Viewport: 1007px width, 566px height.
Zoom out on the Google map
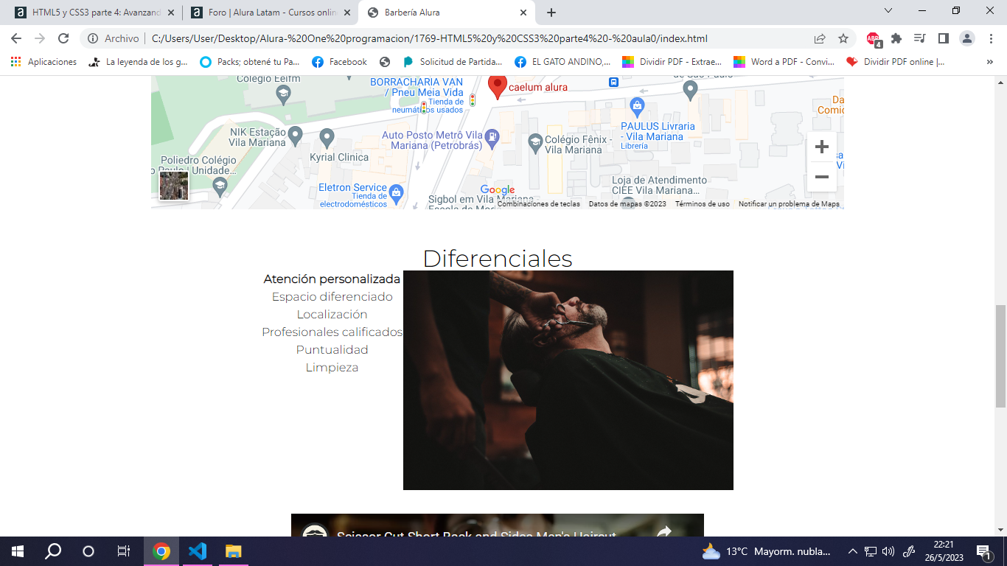pos(822,177)
